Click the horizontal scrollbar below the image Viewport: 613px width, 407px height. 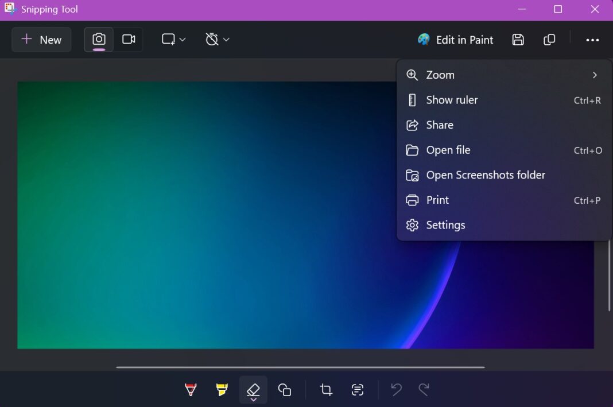(x=301, y=367)
